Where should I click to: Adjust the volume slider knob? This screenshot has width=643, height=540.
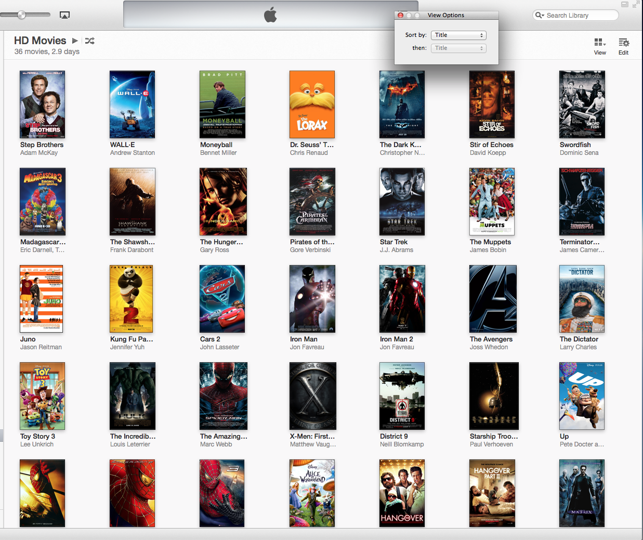tap(21, 15)
